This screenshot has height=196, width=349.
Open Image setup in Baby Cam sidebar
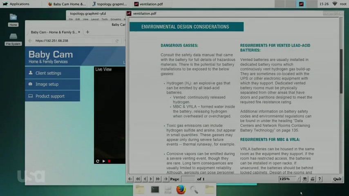tap(53, 84)
